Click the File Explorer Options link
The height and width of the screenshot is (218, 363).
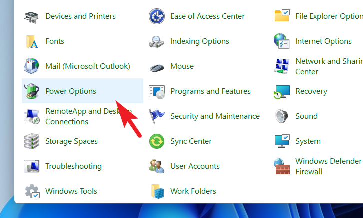coord(329,16)
